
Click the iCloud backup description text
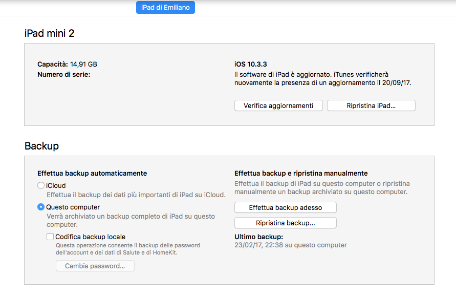[136, 195]
